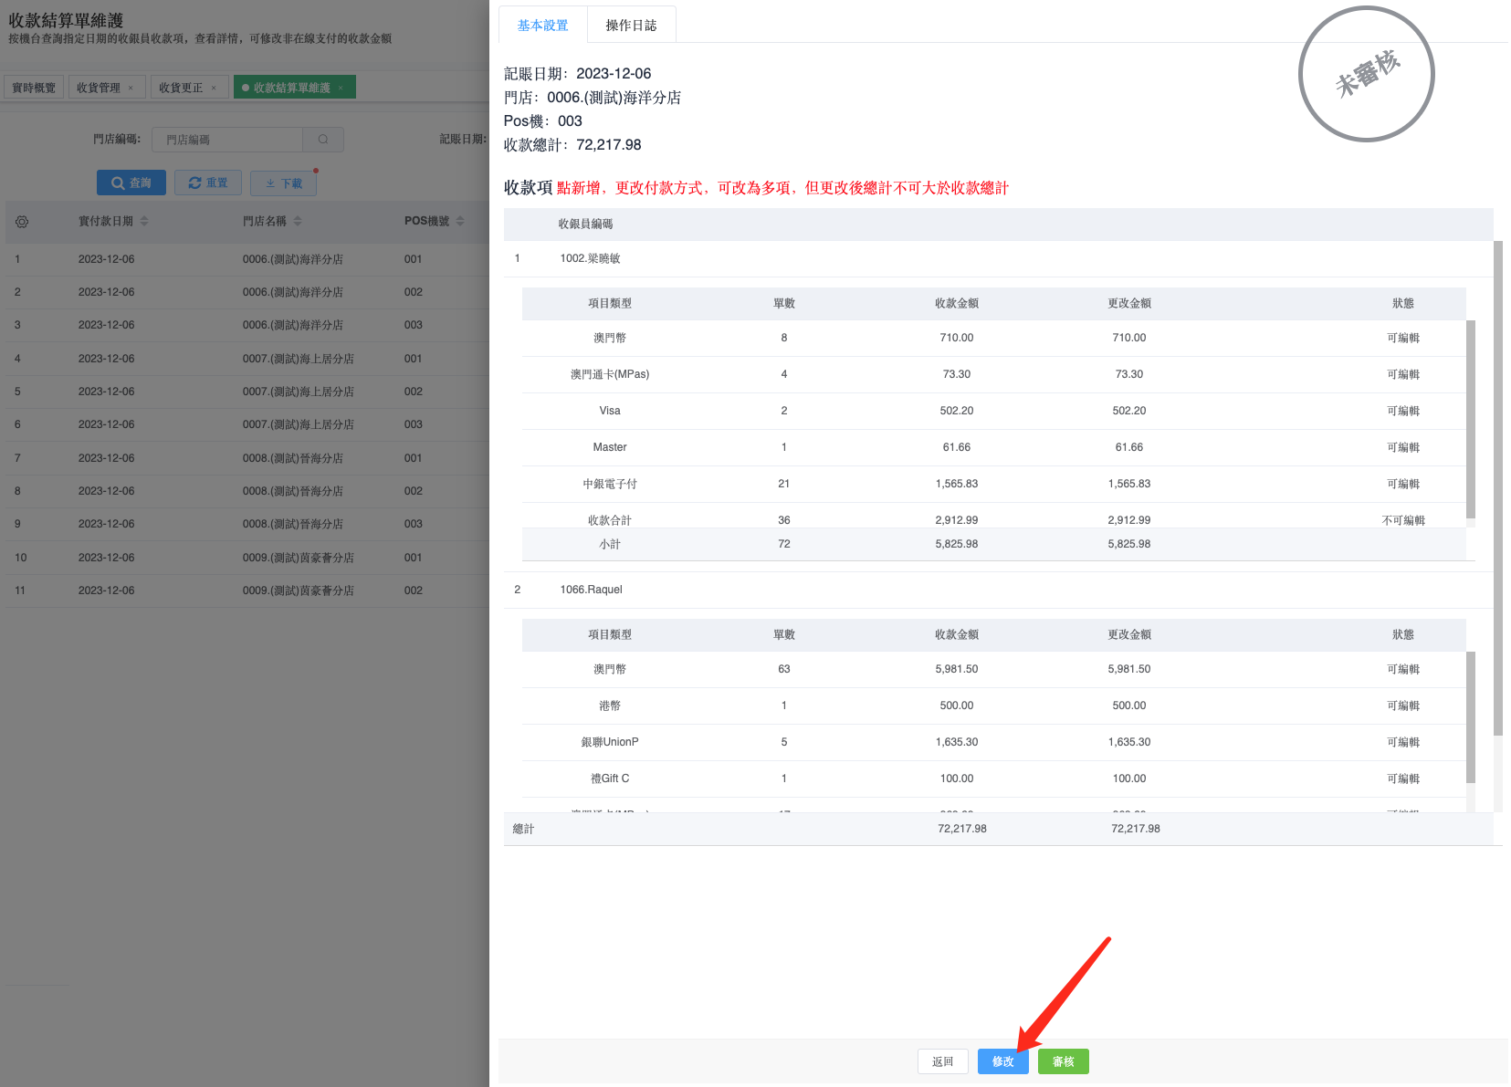The height and width of the screenshot is (1087, 1511).
Task: Select background row 1, 海洋分店 POS 001
Action: (x=247, y=259)
